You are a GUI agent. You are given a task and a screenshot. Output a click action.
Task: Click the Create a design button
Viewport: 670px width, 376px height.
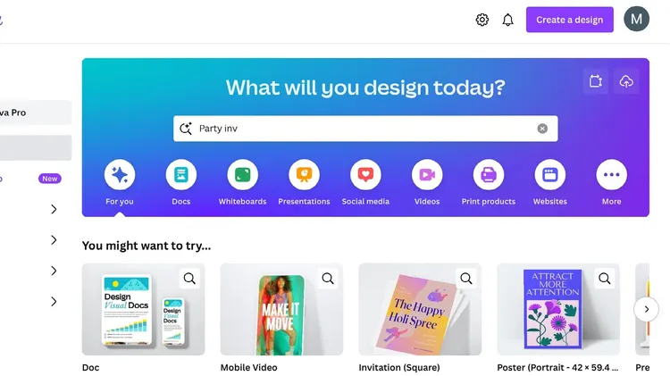pos(570,20)
